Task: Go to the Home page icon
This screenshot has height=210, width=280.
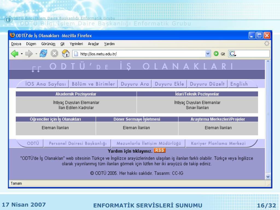Action: 66,53
